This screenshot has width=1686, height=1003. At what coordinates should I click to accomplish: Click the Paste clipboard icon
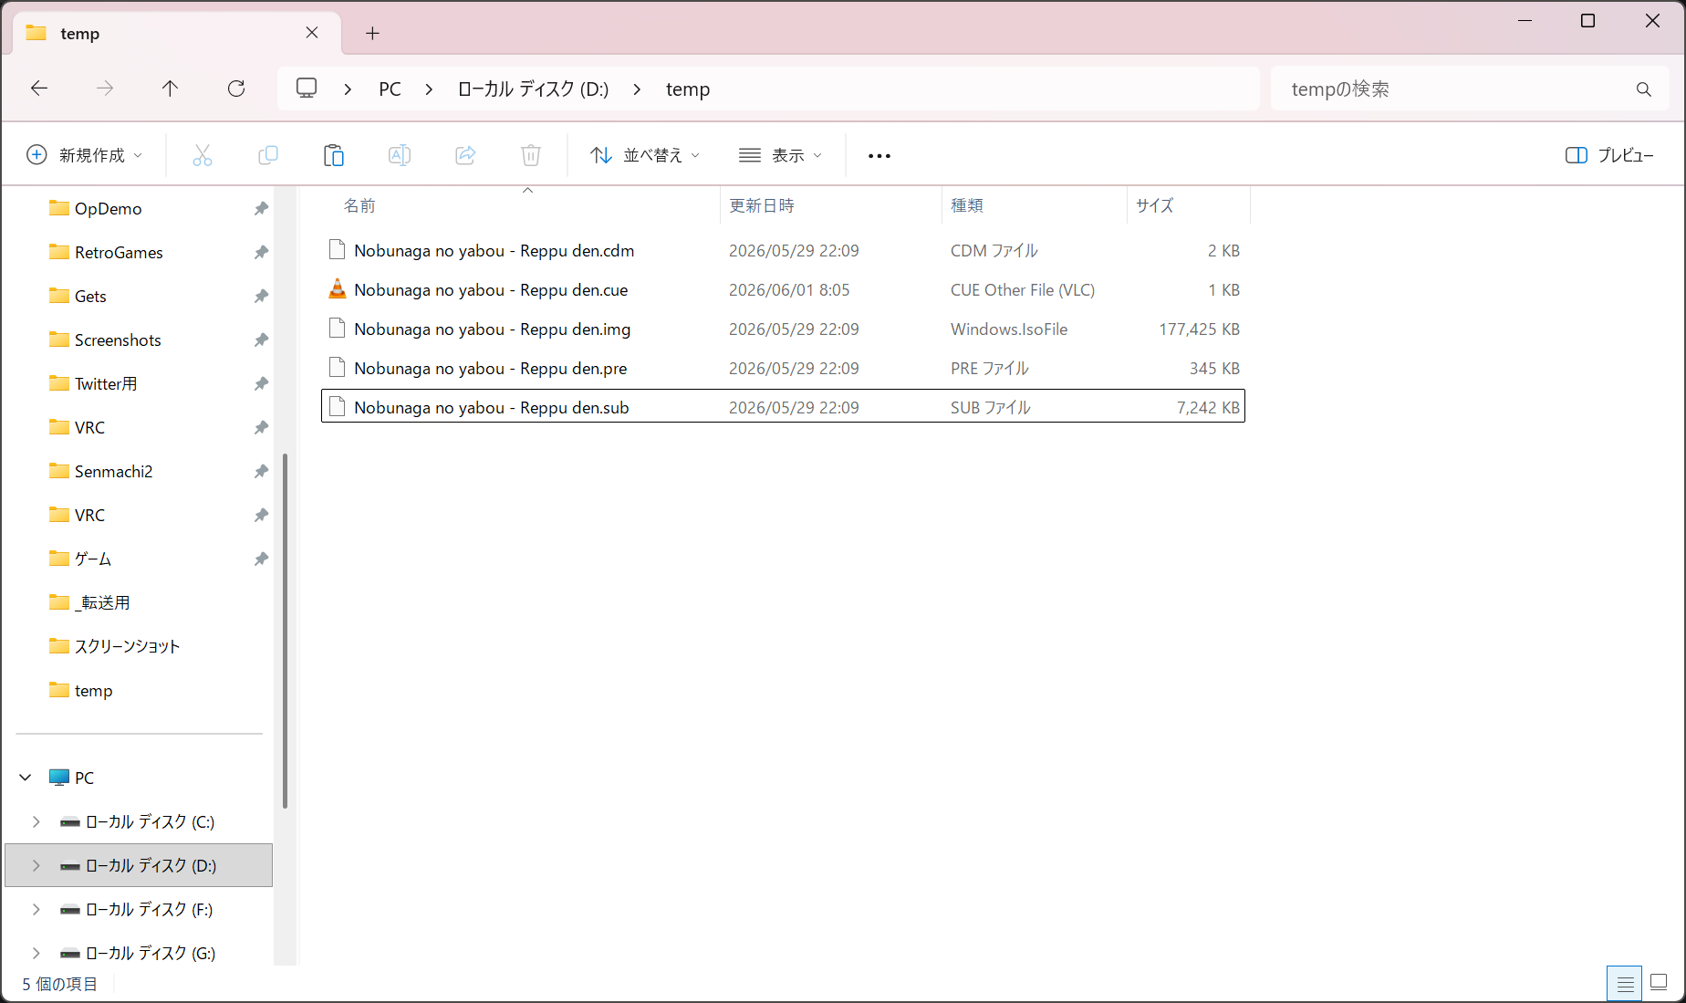point(334,155)
